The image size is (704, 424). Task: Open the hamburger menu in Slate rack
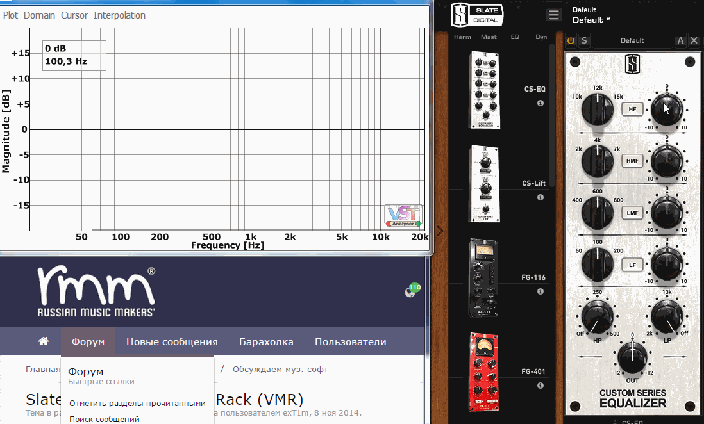(x=554, y=15)
